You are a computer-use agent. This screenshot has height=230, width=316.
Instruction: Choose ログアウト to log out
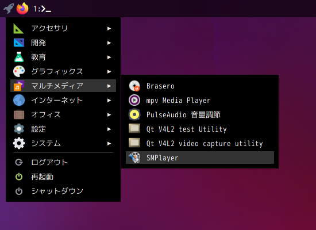point(63,162)
